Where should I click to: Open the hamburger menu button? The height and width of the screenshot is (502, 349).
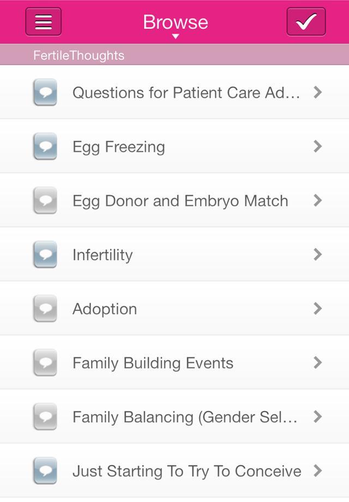click(44, 22)
